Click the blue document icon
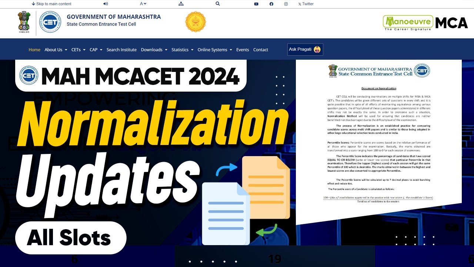474x267 pixels. (x=226, y=213)
